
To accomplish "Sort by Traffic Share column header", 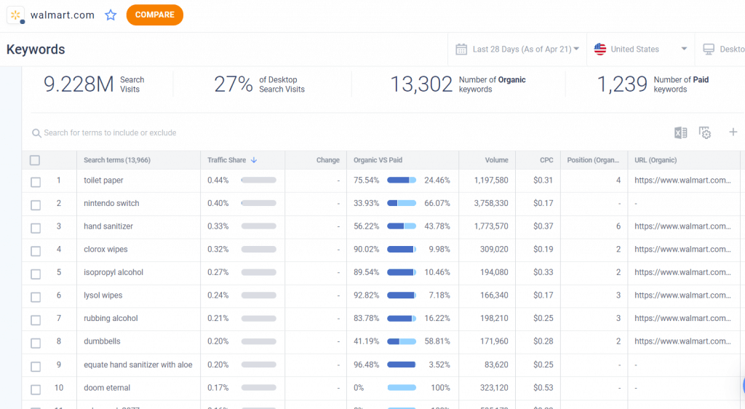I will point(227,160).
